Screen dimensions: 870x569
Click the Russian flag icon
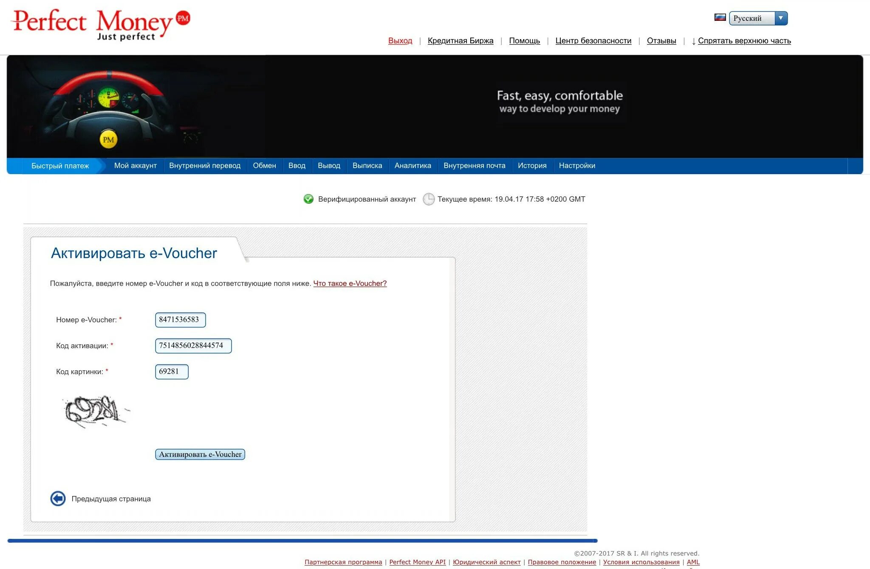point(720,17)
